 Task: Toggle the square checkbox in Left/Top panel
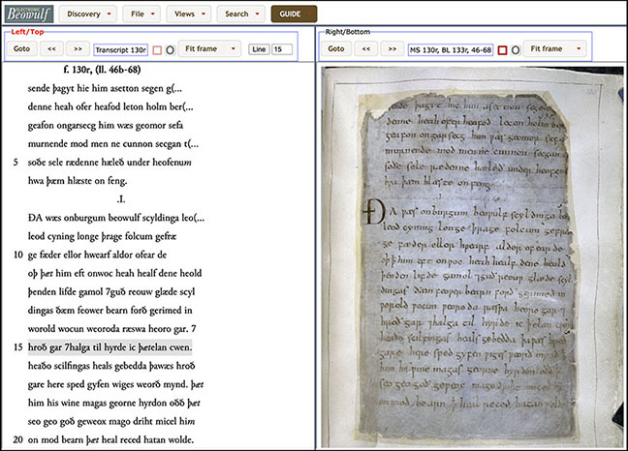coord(157,50)
